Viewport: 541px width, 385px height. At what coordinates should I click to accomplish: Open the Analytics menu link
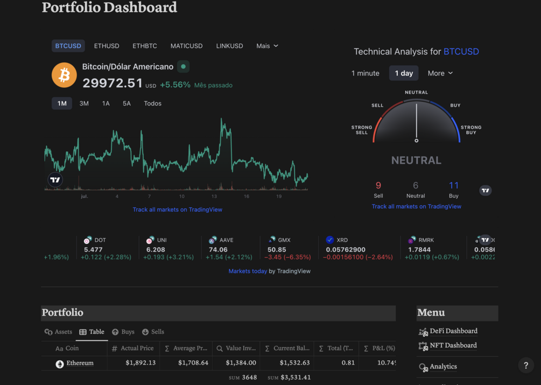point(443,367)
